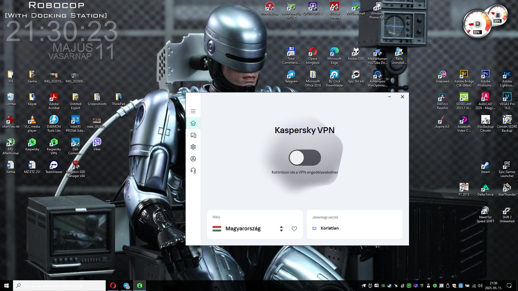Open the account profile sidebar icon
Image resolution: width=518 pixels, height=291 pixels.
tap(193, 159)
